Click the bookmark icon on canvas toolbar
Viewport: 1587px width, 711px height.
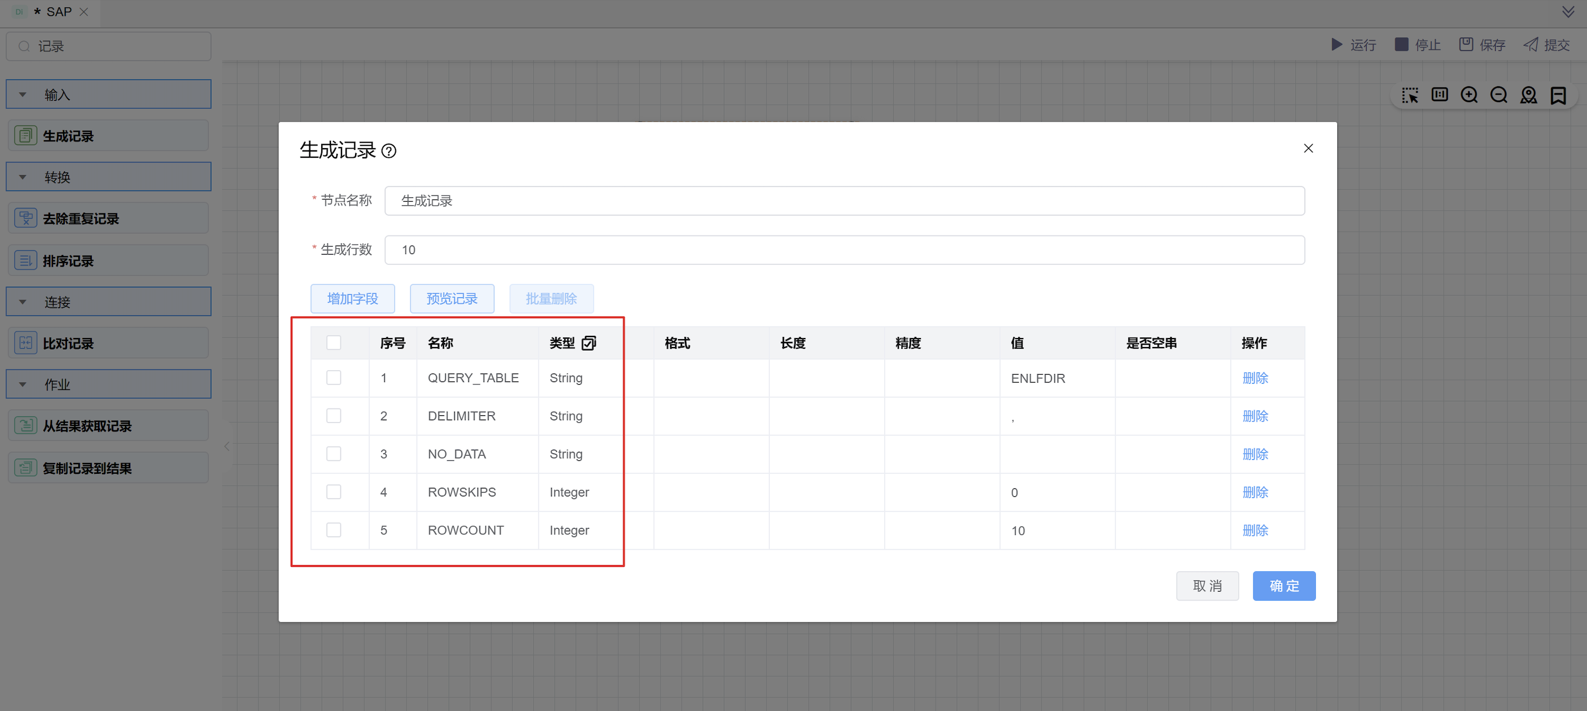coord(1558,95)
